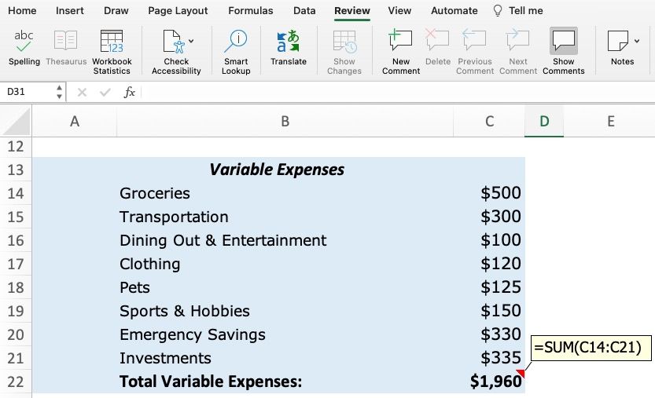
Task: Select the Transportation cell
Action: point(285,217)
